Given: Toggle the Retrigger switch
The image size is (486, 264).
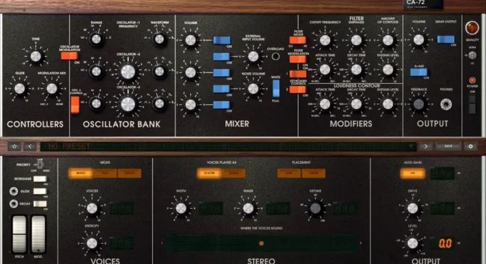Looking at the screenshot, I should coord(40,179).
